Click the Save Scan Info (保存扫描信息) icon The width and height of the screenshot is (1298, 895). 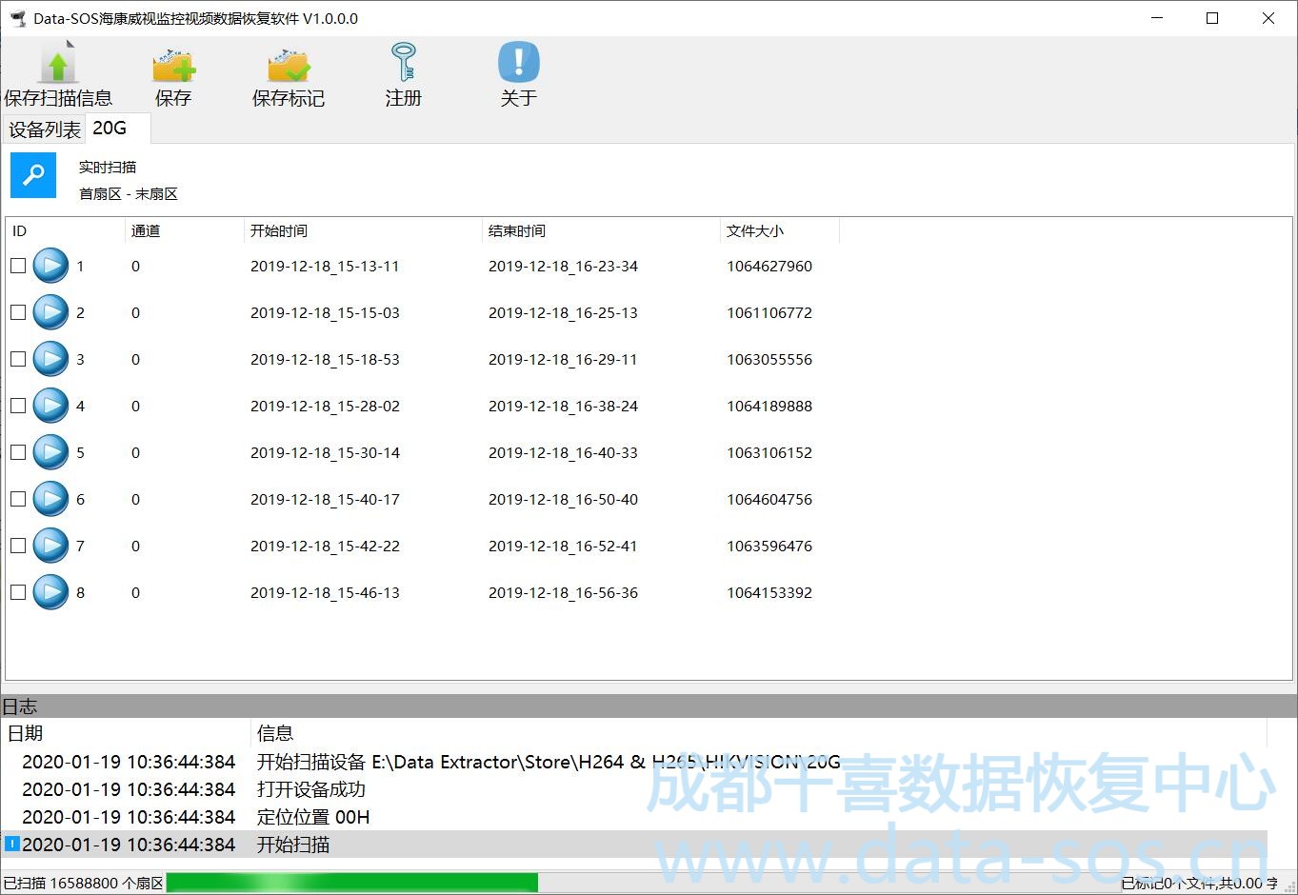point(58,65)
